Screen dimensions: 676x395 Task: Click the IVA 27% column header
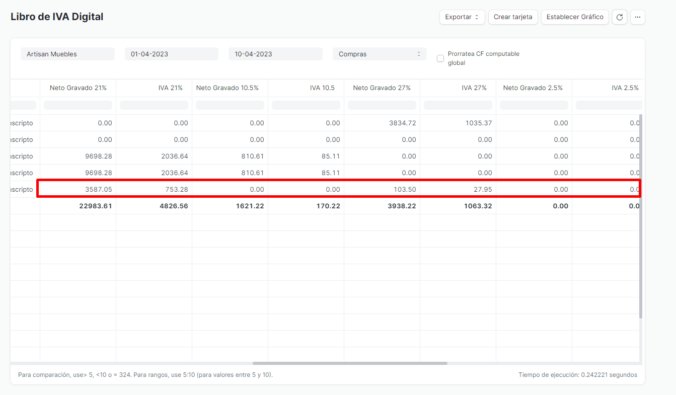coord(458,88)
